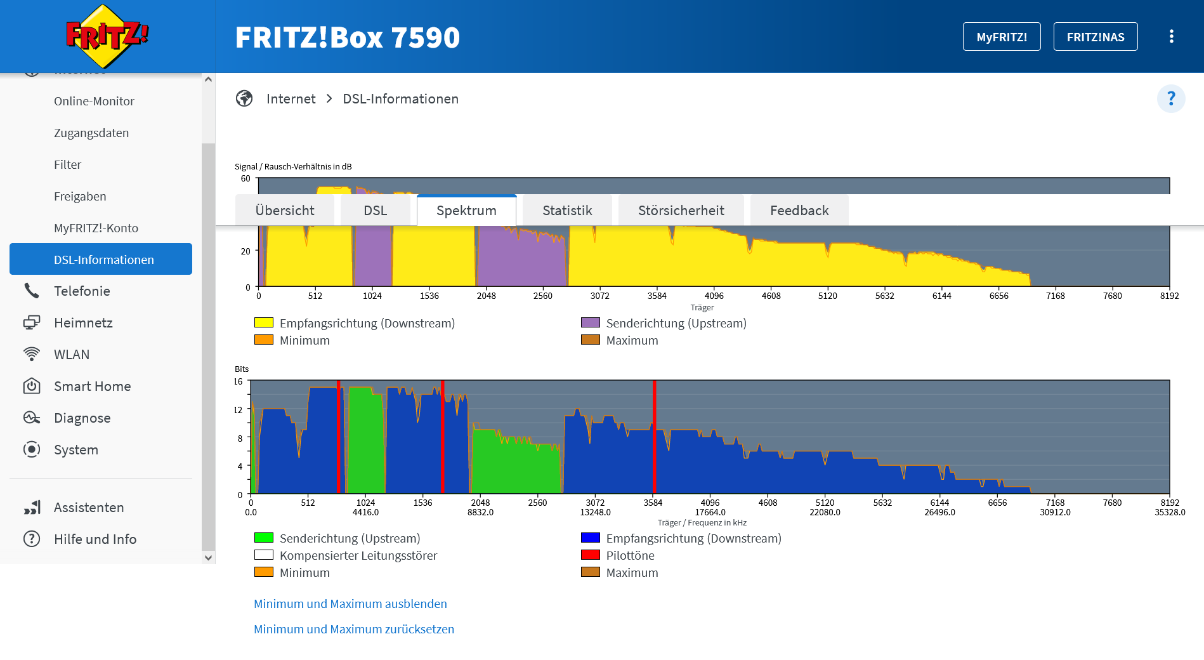The width and height of the screenshot is (1204, 660).
Task: Click the WLAN wifi icon
Action: 32,354
